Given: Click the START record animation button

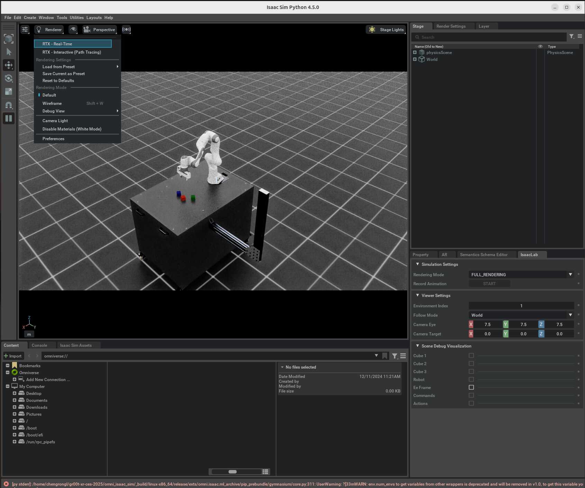Looking at the screenshot, I should click(490, 283).
